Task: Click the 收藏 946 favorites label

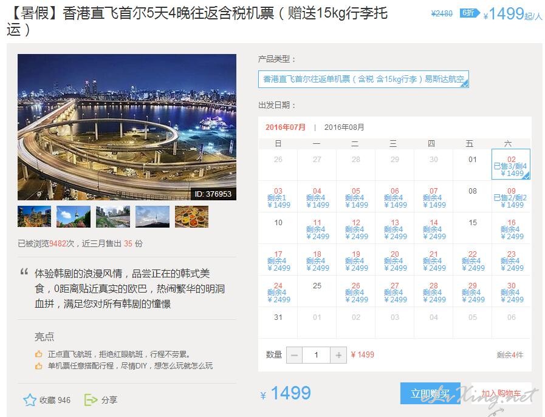Action: [x=55, y=401]
